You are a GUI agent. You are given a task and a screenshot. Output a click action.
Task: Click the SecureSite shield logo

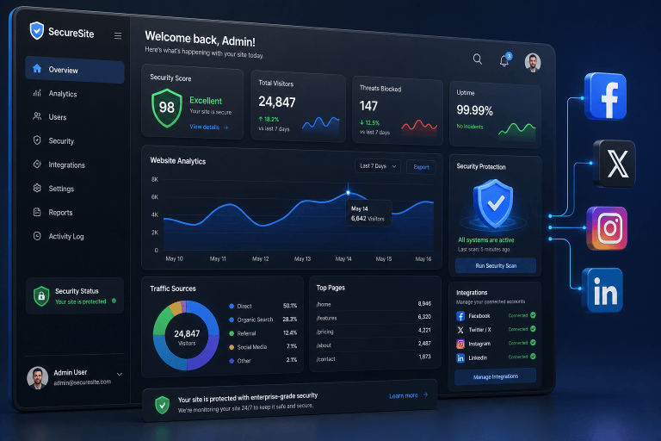click(x=37, y=30)
